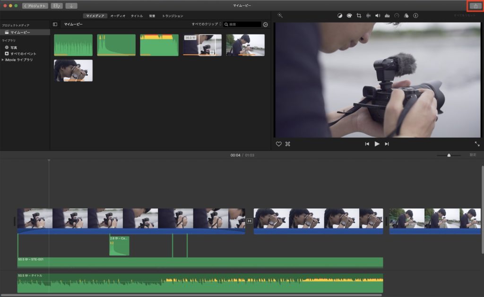Screen dimensions: 484x297
Task: Click the Share export icon
Action: click(x=475, y=6)
